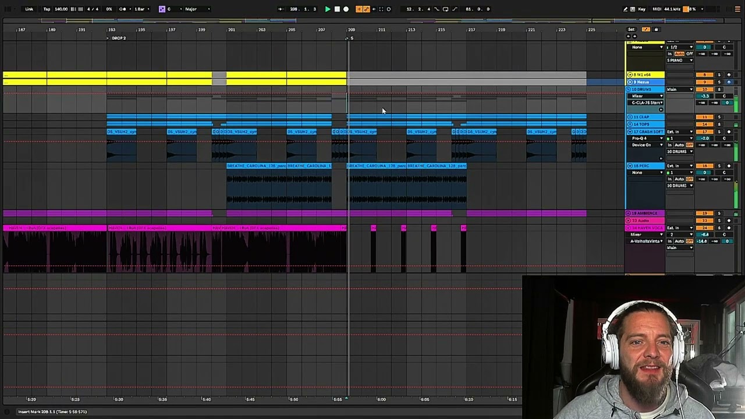Click the Stop button in transport
Viewport: 745px width, 419px height.
point(337,9)
